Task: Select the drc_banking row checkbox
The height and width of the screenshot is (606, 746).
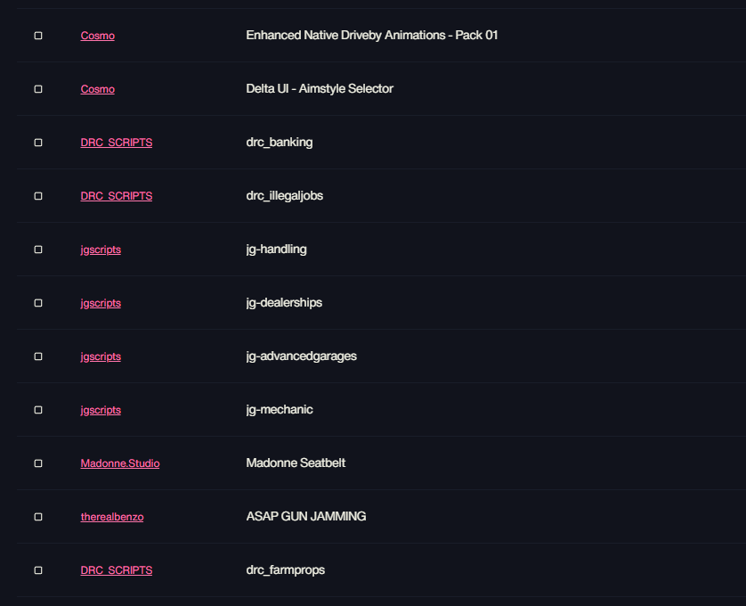Action: pyautogui.click(x=38, y=143)
